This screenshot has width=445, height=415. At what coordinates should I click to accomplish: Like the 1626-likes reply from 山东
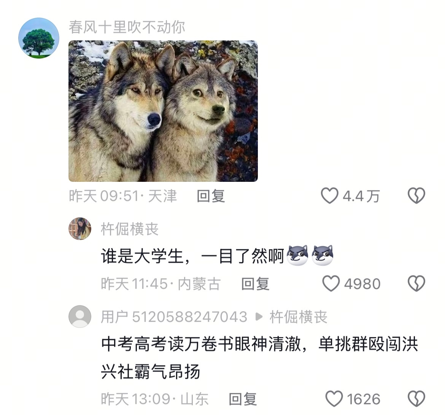click(x=334, y=399)
